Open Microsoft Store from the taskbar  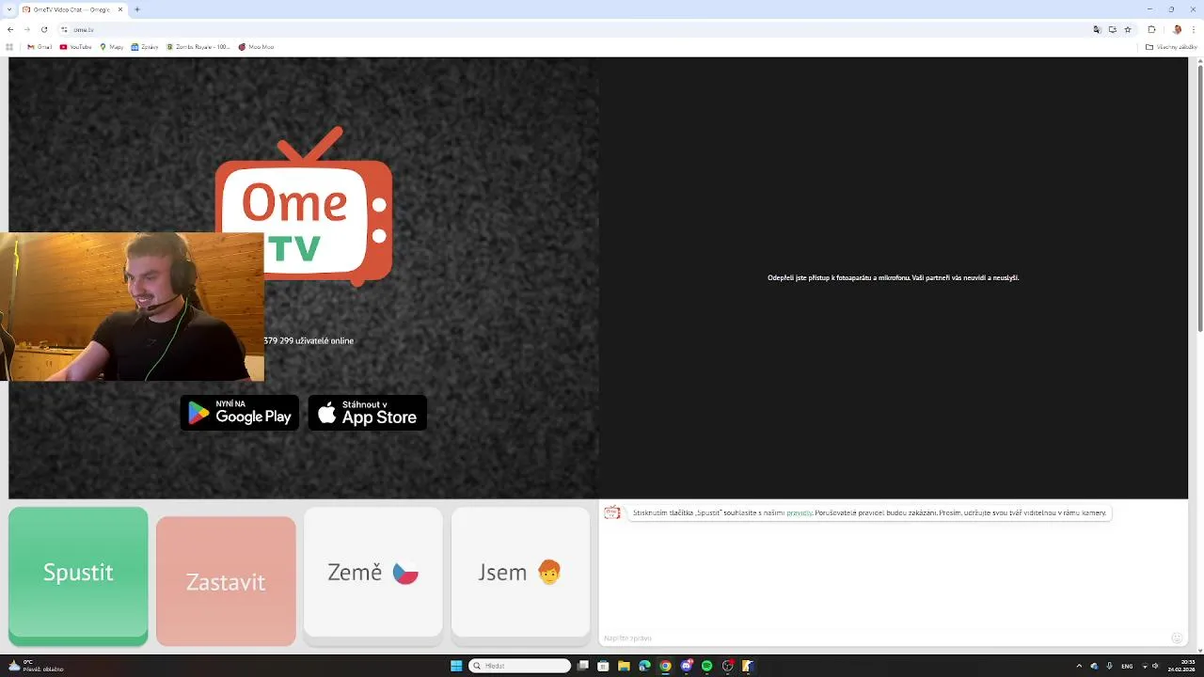(603, 666)
